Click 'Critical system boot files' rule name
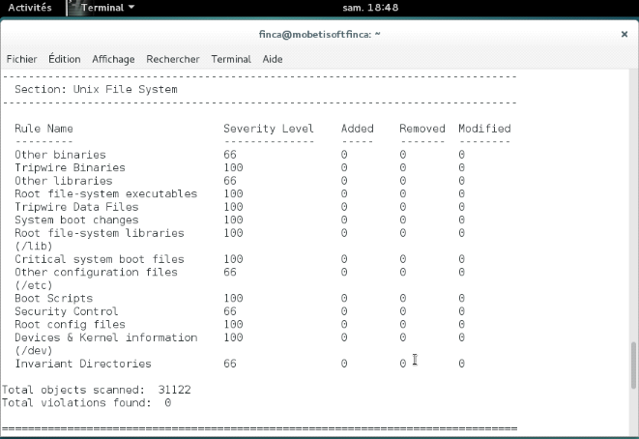Image resolution: width=639 pixels, height=439 pixels. pos(100,259)
